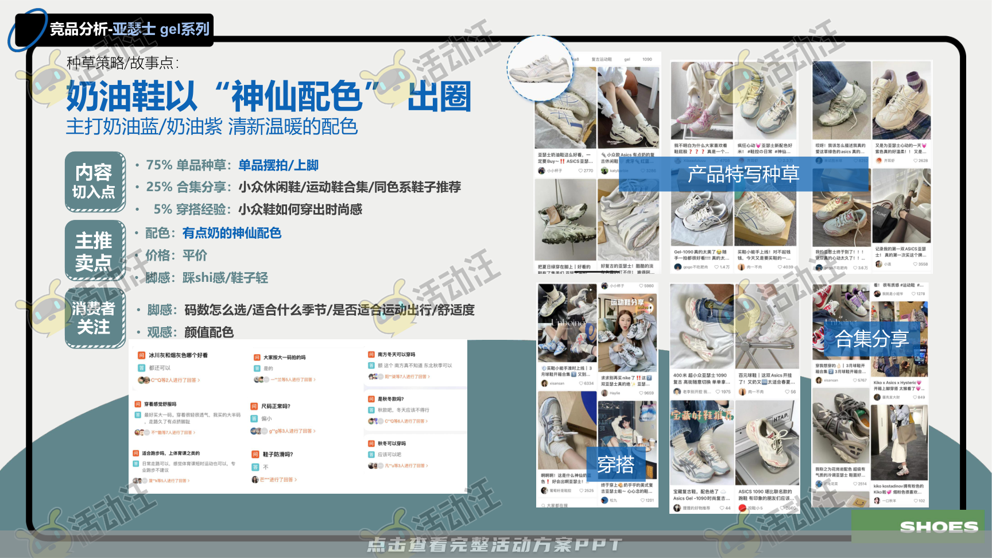
Task: Click the heart icon showing 2514 likes
Action: pos(855,484)
